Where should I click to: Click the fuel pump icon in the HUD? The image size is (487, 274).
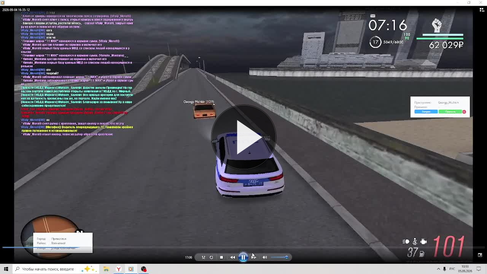click(x=422, y=253)
